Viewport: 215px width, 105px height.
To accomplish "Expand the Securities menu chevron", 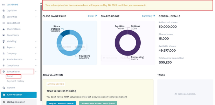I will (36, 17).
